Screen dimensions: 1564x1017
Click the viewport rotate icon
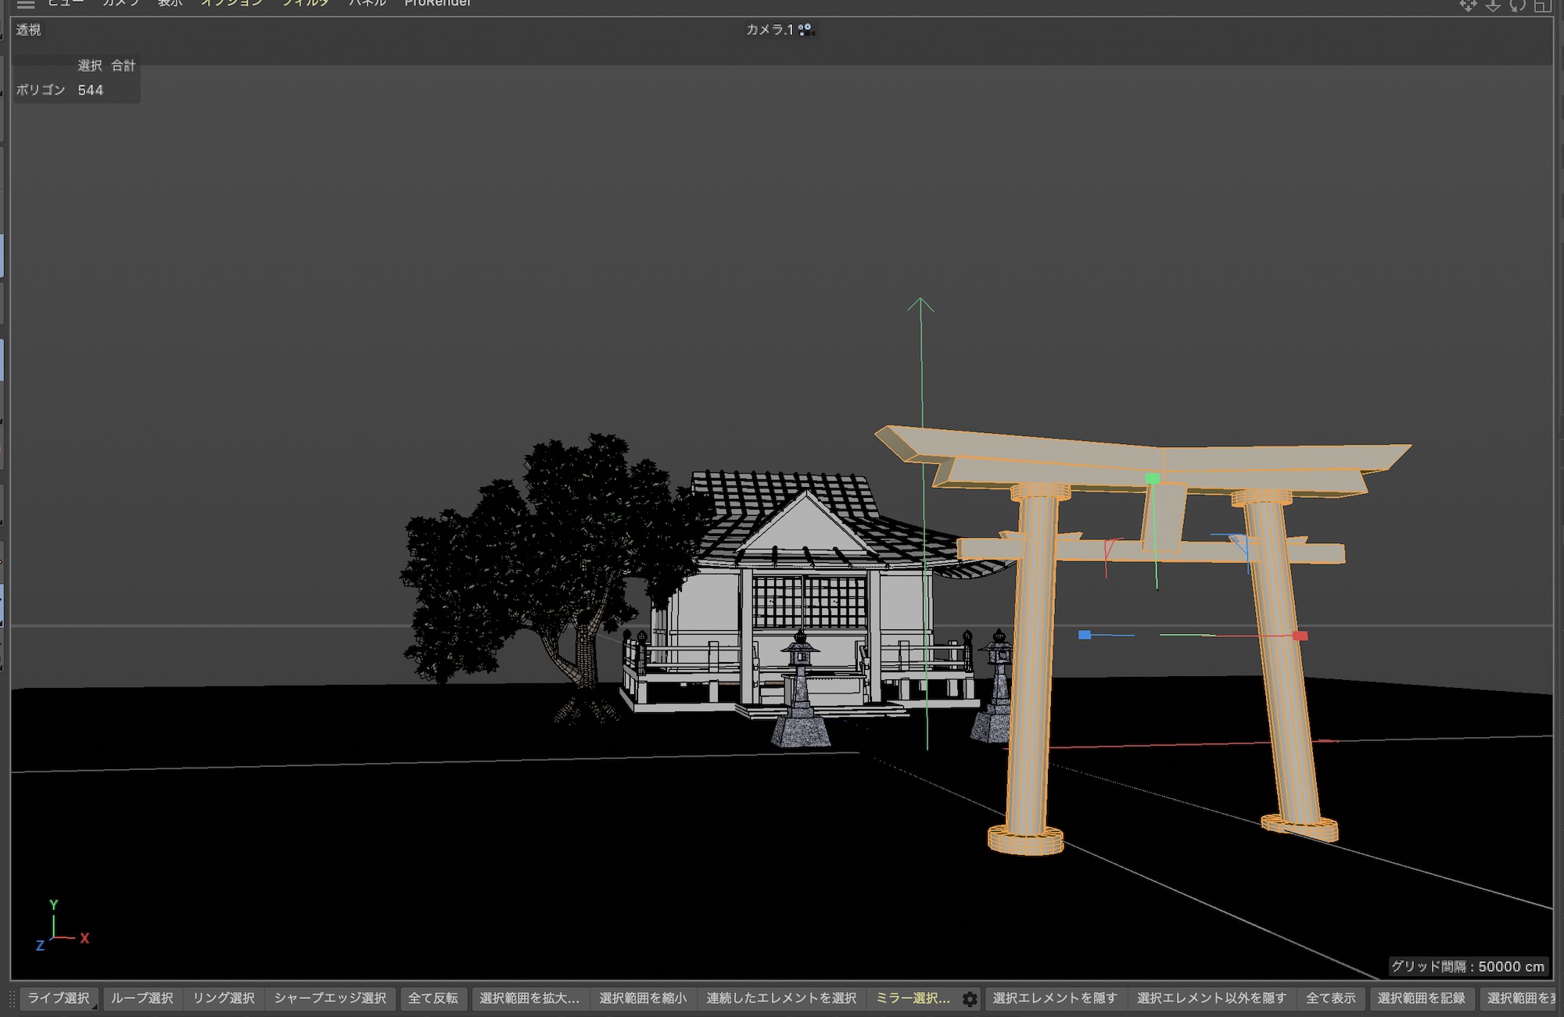click(1517, 5)
